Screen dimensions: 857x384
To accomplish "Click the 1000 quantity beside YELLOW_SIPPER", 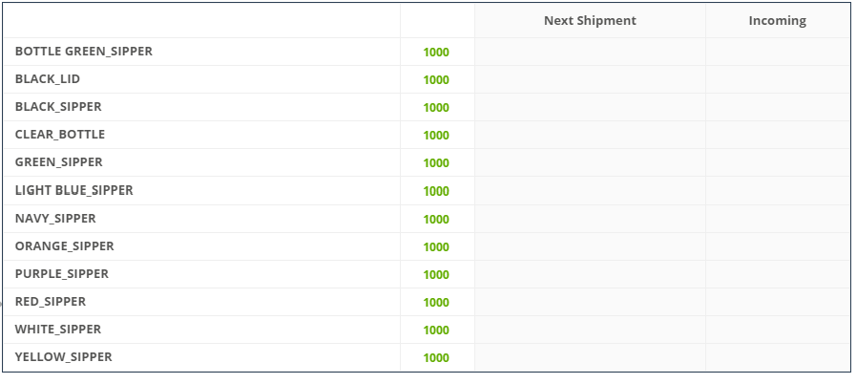I will coord(436,358).
